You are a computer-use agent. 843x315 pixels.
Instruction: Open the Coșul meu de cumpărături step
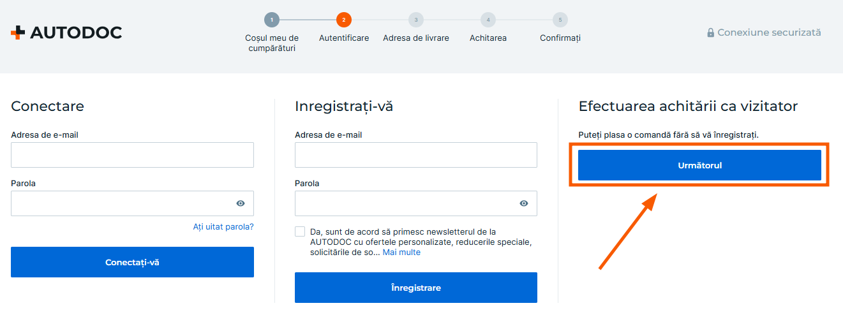tap(272, 43)
